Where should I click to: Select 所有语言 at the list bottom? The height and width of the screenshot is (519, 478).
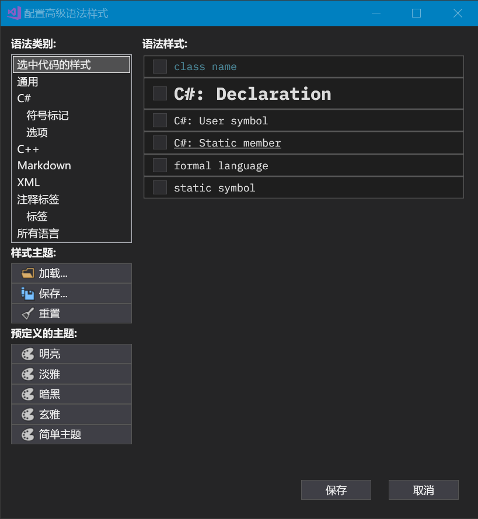tap(37, 233)
